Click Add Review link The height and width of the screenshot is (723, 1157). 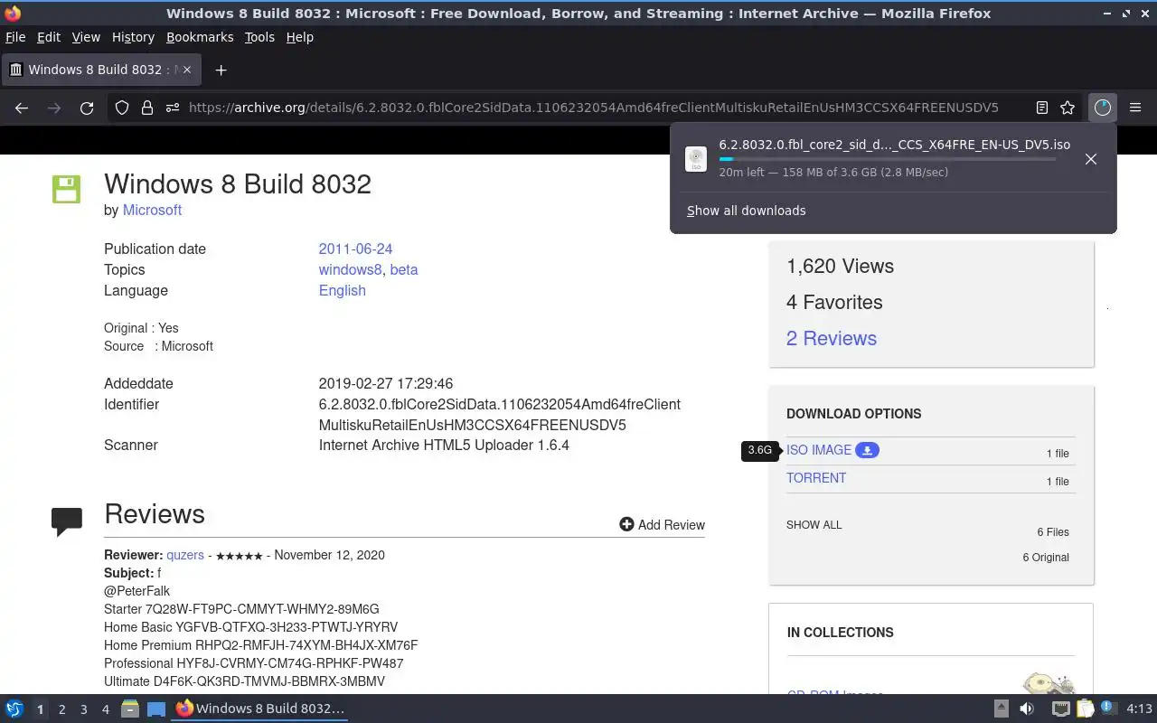tap(671, 524)
